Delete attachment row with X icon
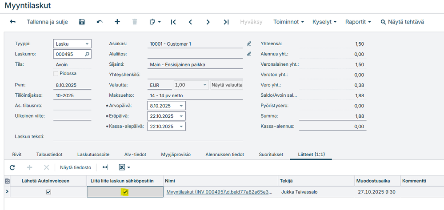The image size is (444, 210). coord(46,167)
